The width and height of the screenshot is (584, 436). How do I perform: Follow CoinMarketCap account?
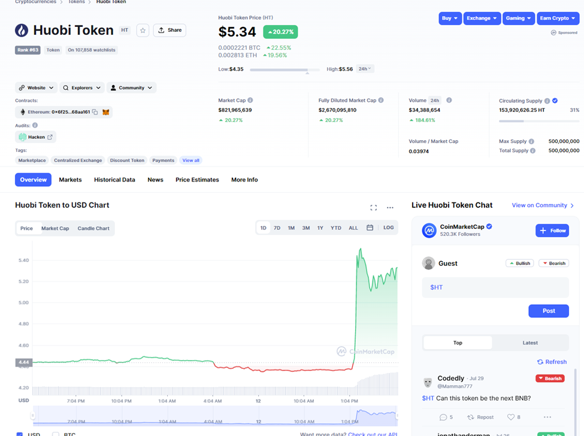tap(552, 231)
